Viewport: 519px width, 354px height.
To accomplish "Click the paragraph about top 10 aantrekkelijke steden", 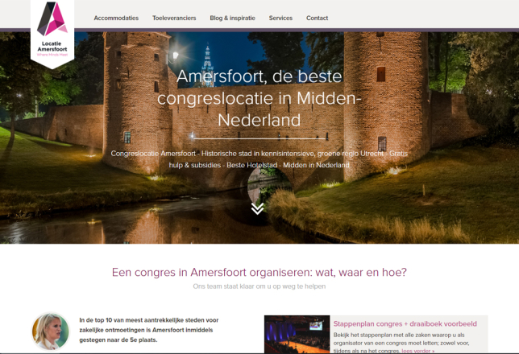I will [x=149, y=330].
